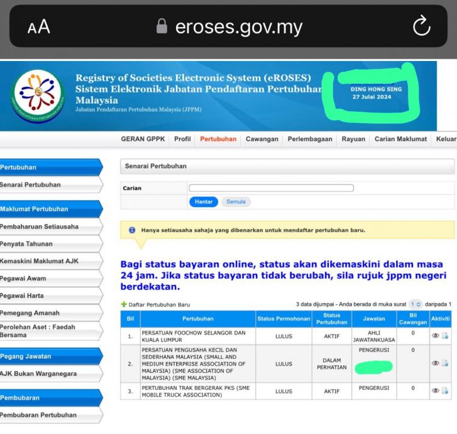View Persatuan Foochow Selangor eye icon
The image size is (457, 434).
[435, 336]
